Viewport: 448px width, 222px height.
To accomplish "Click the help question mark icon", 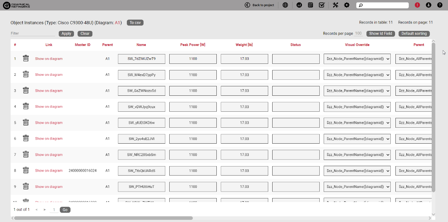I will tap(440, 5).
